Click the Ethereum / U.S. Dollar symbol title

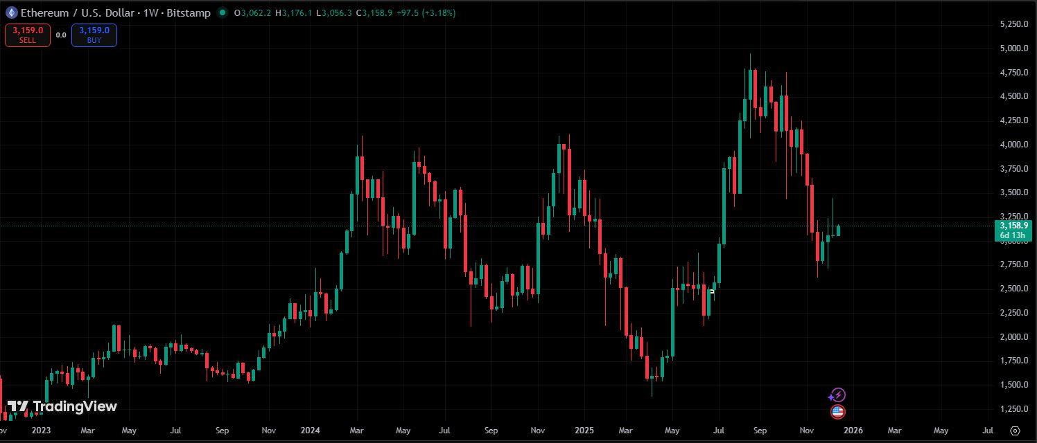(79, 12)
